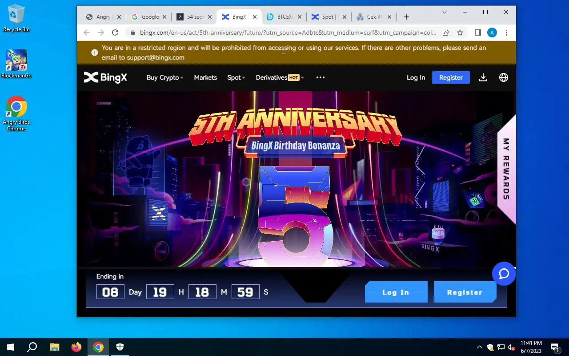Click the network icon in system tray
The width and height of the screenshot is (569, 356).
tap(501, 347)
